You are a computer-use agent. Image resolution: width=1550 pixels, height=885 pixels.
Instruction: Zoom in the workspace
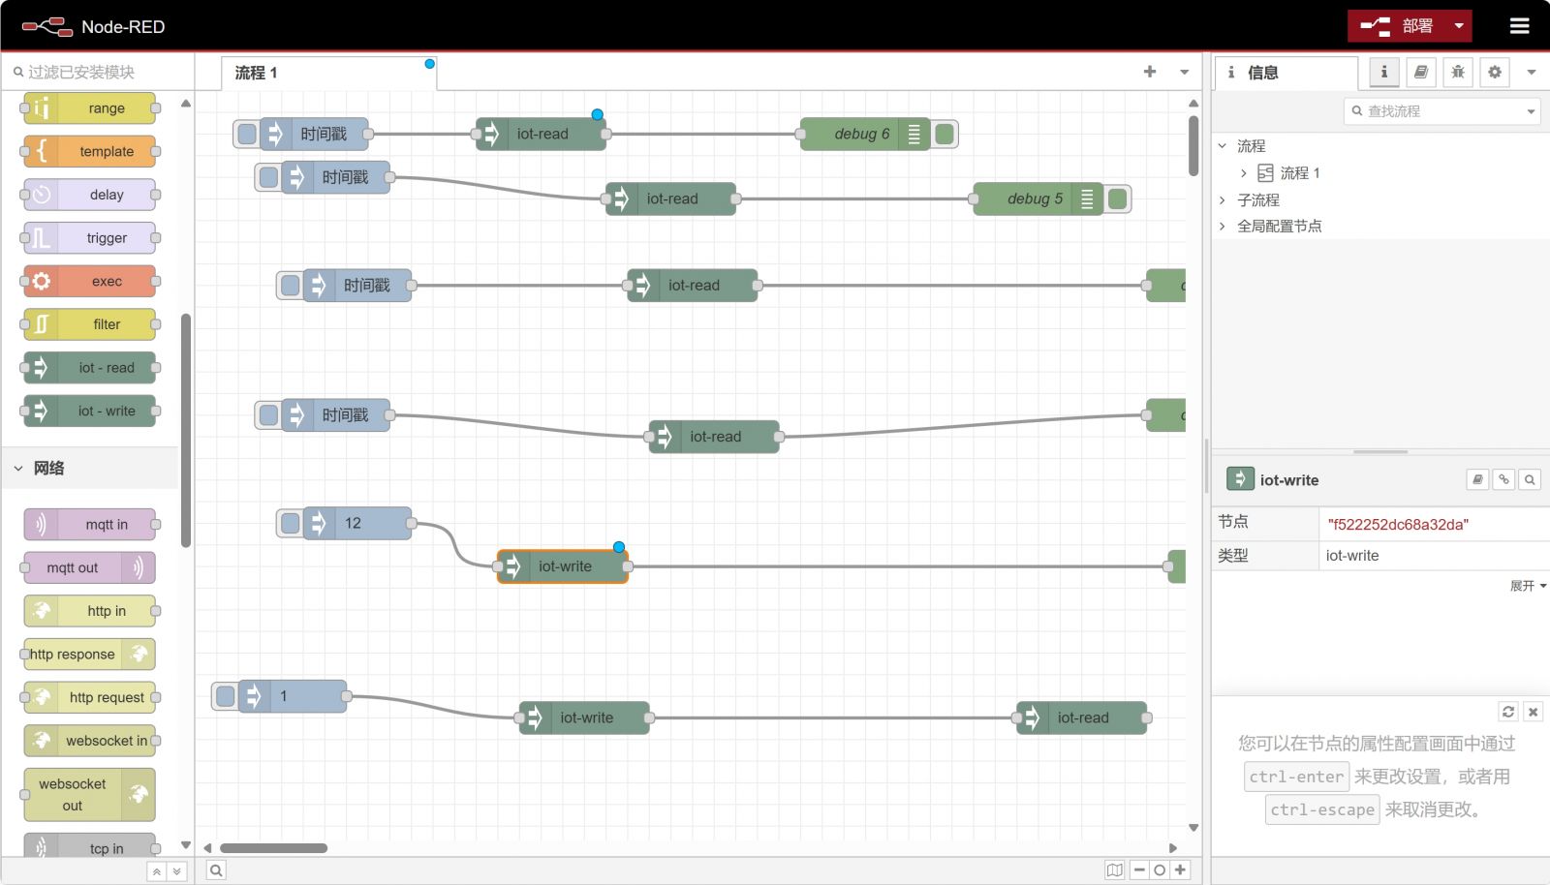1180,870
